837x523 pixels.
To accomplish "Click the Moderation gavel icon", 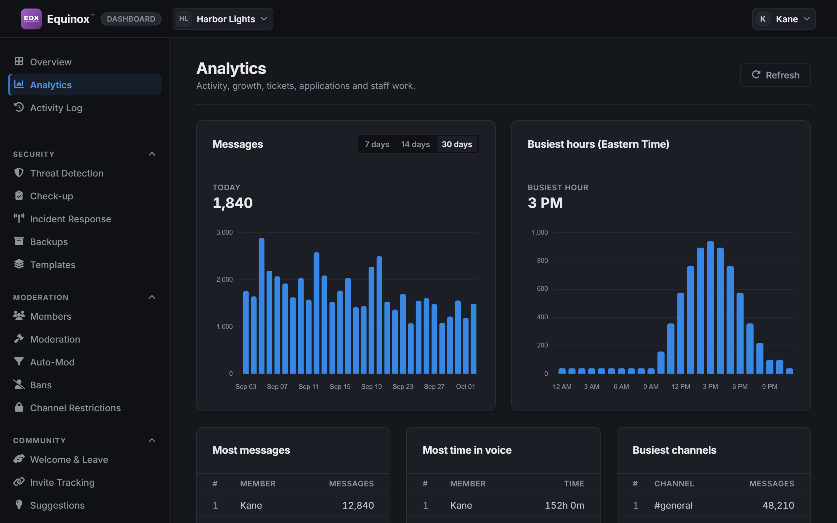I will 19,339.
